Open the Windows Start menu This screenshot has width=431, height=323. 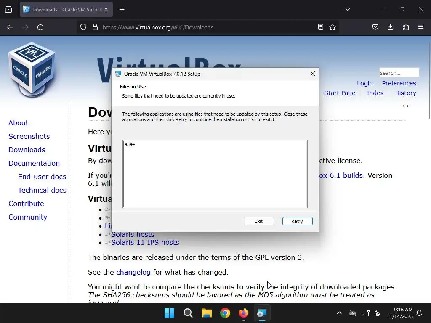(169, 313)
